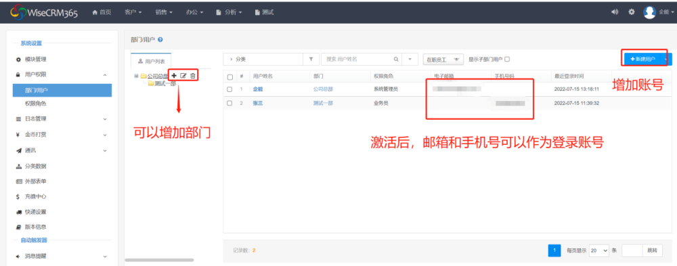Expand the 分类 filter selector
This screenshot has width=677, height=266.
click(263, 59)
